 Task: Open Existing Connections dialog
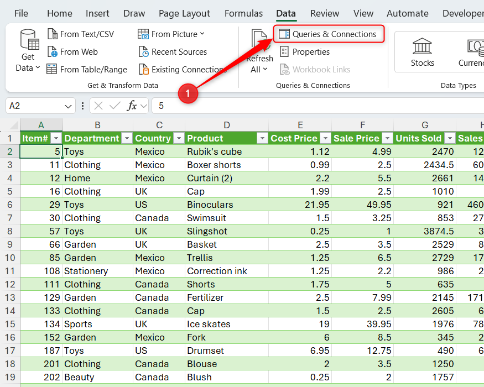[x=183, y=70]
